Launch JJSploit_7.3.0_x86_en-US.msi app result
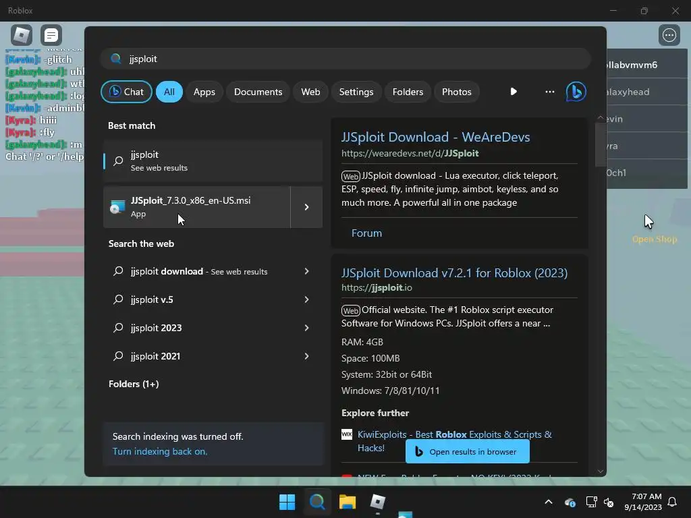691x518 pixels. [196, 207]
